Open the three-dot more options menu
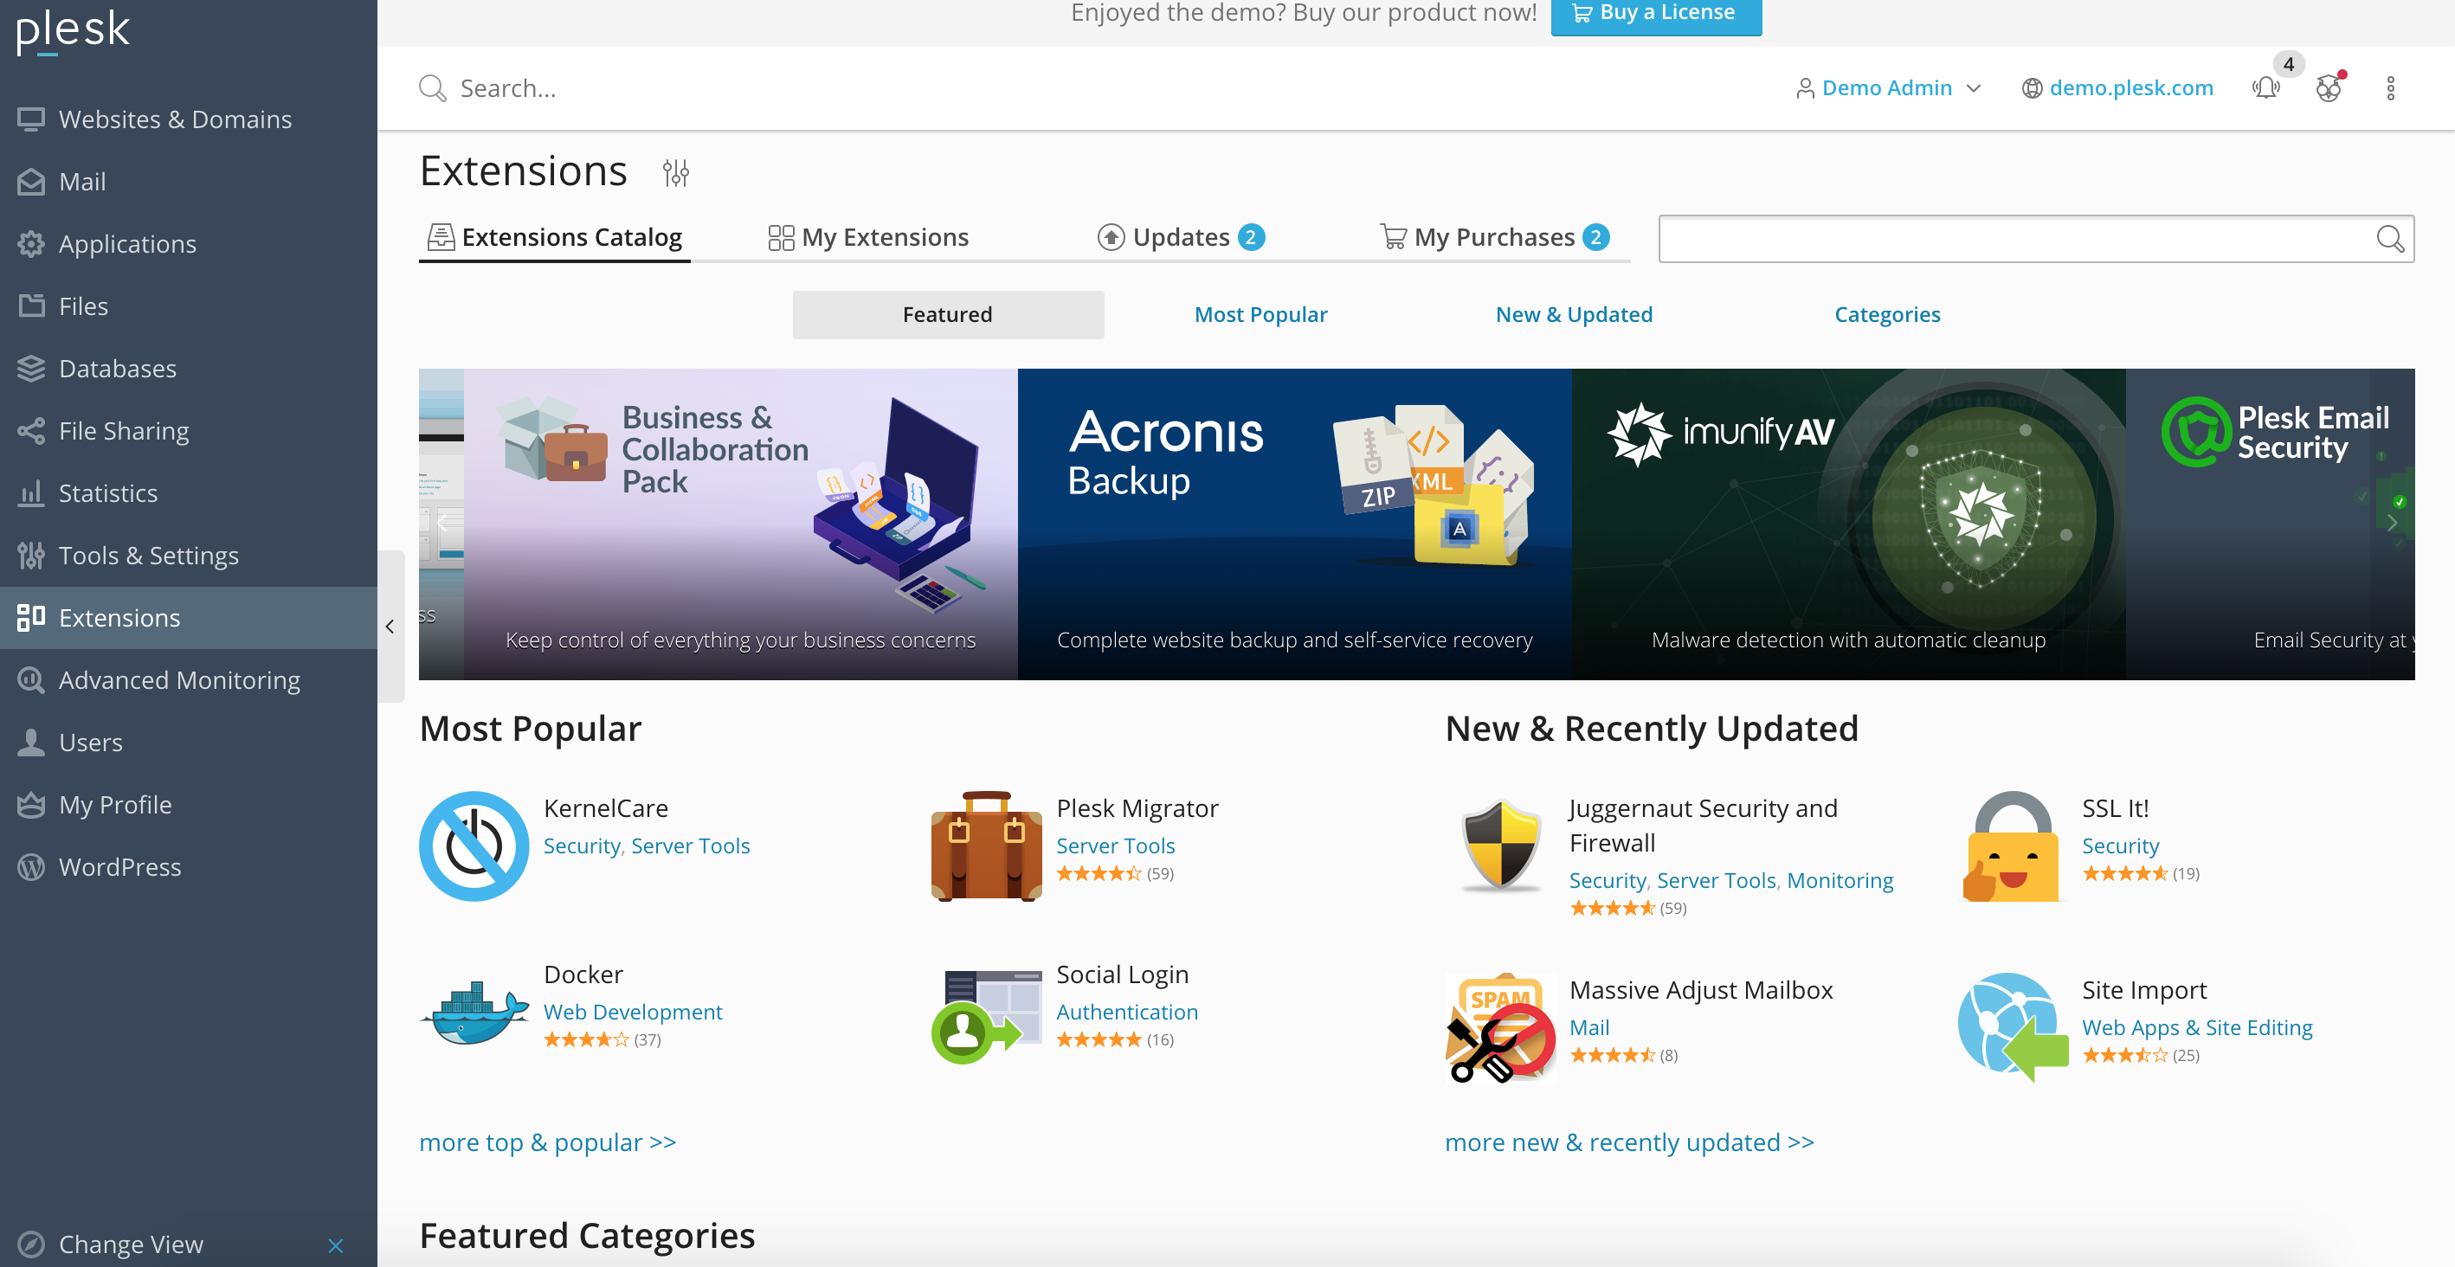Screen dimensions: 2455x1267 click(2389, 88)
